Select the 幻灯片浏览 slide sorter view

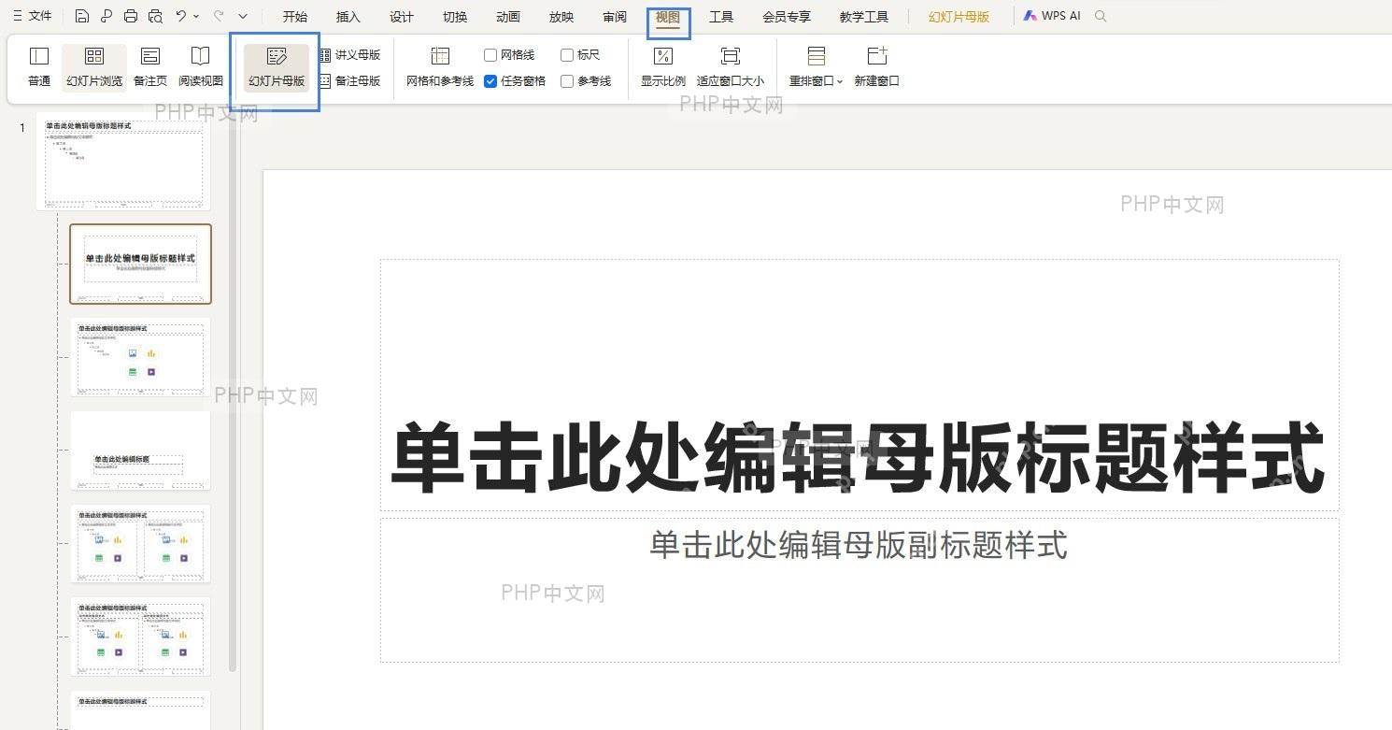(x=94, y=67)
